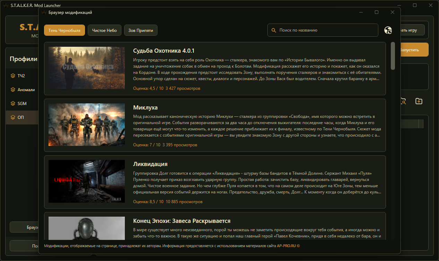This screenshot has width=439, height=261.
Task: Minimize the Браузер модификаций dialog
Action: 361,12
